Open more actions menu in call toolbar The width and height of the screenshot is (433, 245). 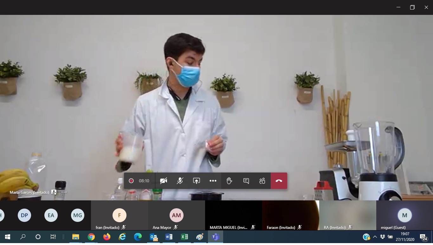point(213,181)
